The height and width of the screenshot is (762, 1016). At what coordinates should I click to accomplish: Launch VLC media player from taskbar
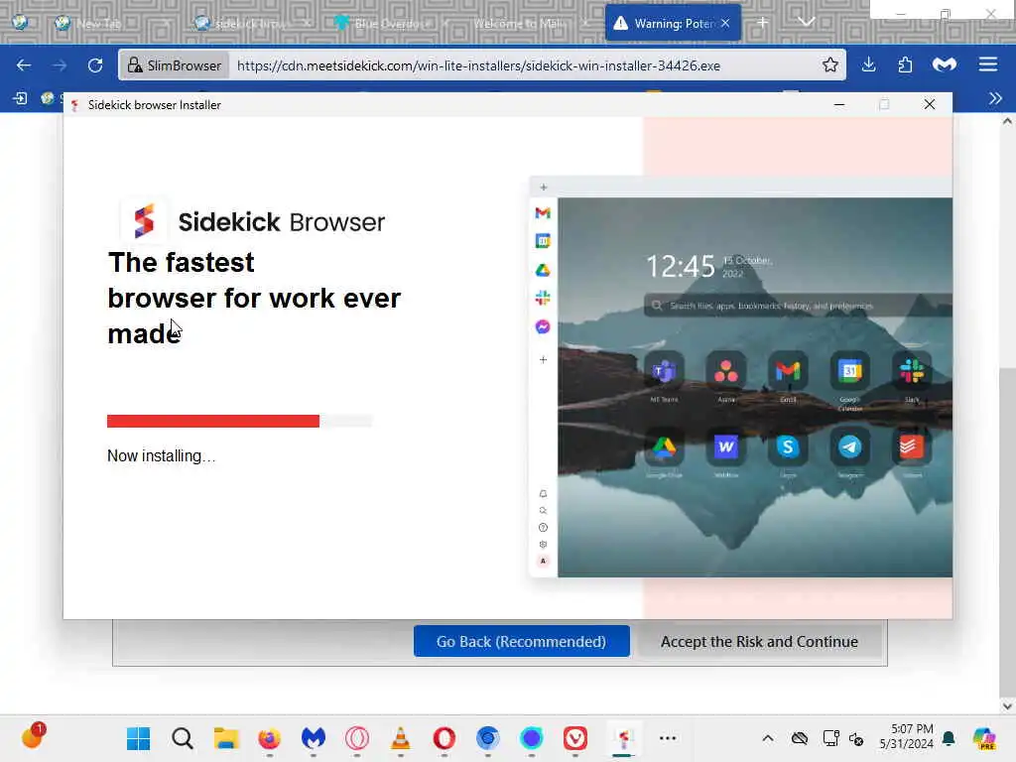pyautogui.click(x=401, y=738)
